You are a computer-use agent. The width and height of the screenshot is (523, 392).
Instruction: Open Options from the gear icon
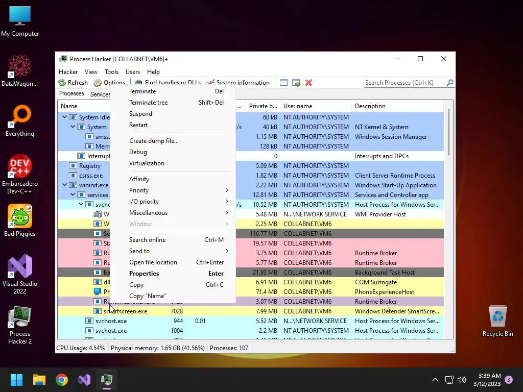click(98, 83)
